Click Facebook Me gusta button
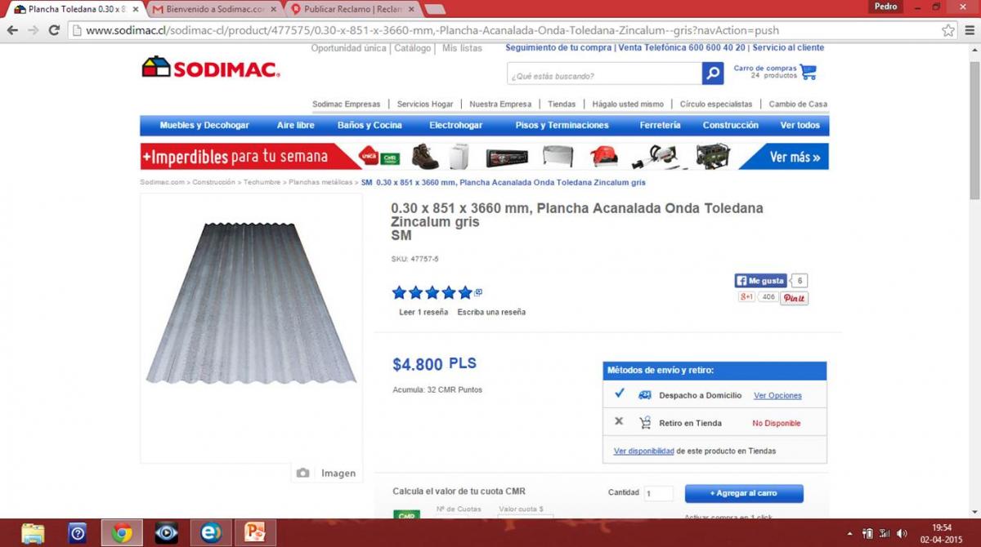Viewport: 981px width, 547px height. (x=760, y=281)
